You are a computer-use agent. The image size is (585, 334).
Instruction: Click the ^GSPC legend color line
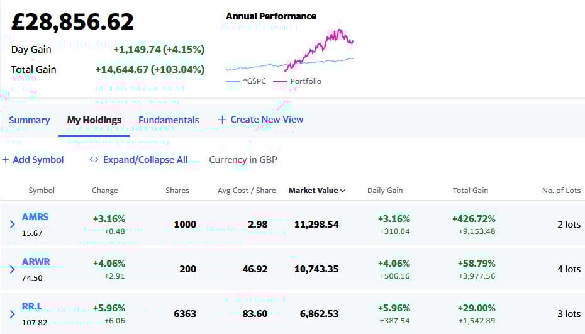[x=232, y=81]
